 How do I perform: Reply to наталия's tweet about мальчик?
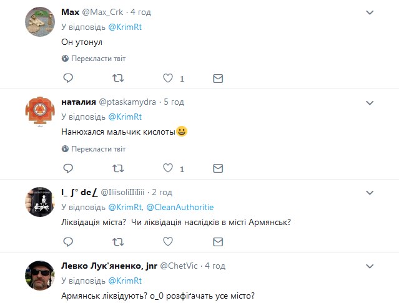[x=69, y=169]
